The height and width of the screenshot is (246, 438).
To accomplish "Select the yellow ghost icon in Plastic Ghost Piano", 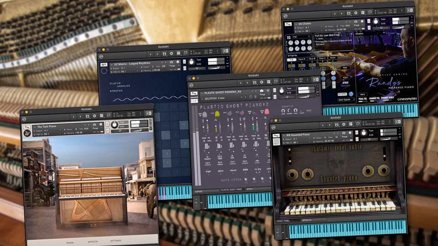I will click(x=217, y=113).
